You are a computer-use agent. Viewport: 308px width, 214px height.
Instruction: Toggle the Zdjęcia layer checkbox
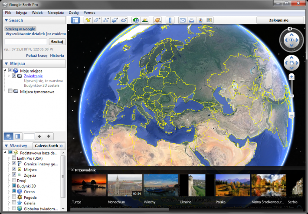[x=14, y=174]
